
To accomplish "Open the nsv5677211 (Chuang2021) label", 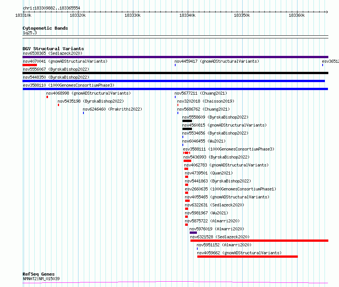I will (x=201, y=93).
